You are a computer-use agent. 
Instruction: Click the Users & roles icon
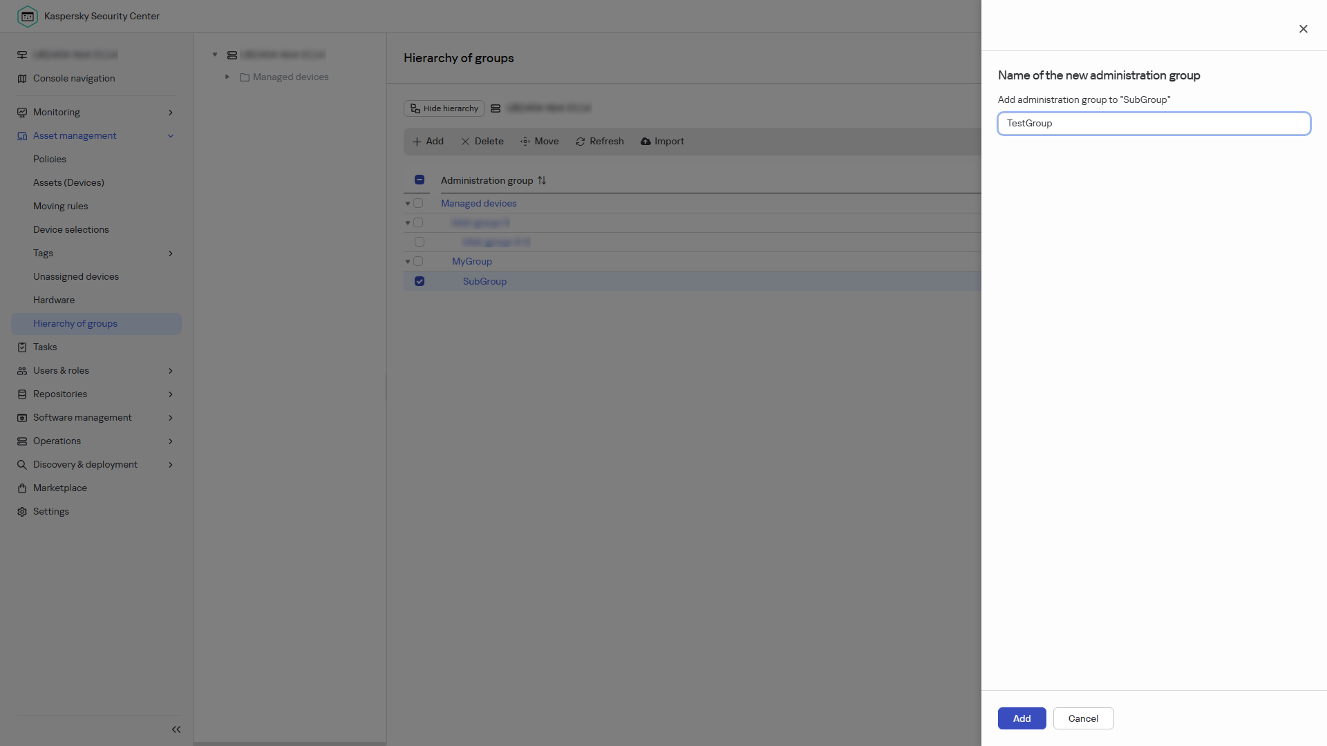[x=22, y=371]
